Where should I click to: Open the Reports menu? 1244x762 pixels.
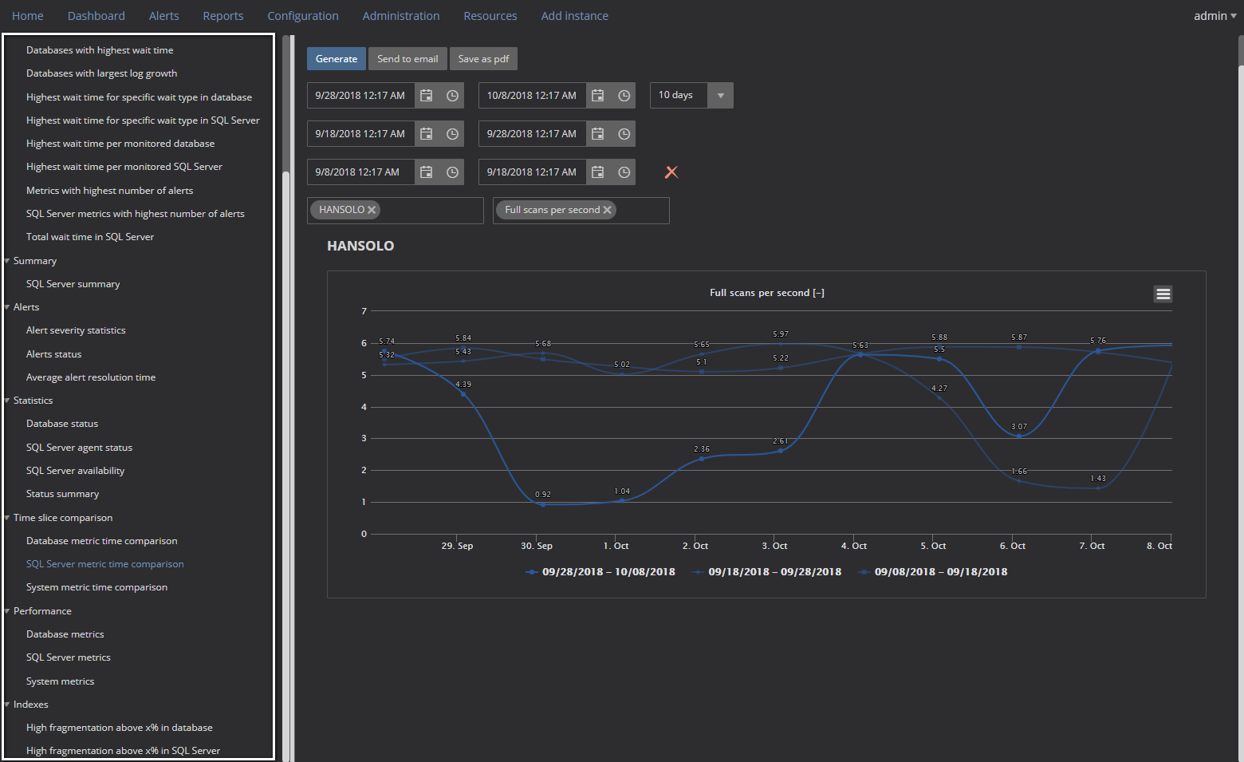coord(223,16)
